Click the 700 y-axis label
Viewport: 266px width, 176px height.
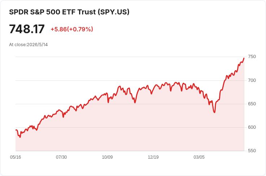[x=252, y=80]
